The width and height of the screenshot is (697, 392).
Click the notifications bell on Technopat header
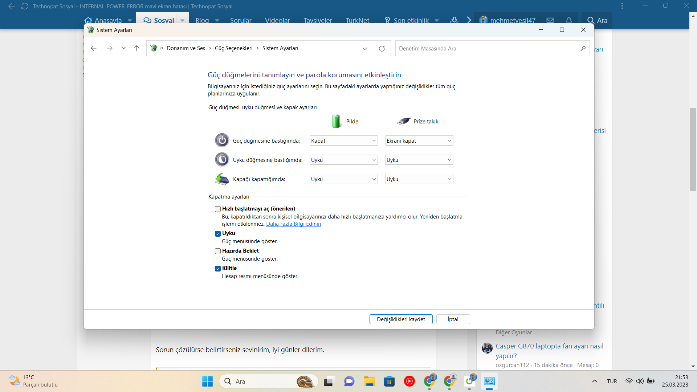coord(569,20)
